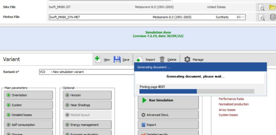Open the Variant number combo box
This screenshot has height=135, width=276.
point(86,72)
